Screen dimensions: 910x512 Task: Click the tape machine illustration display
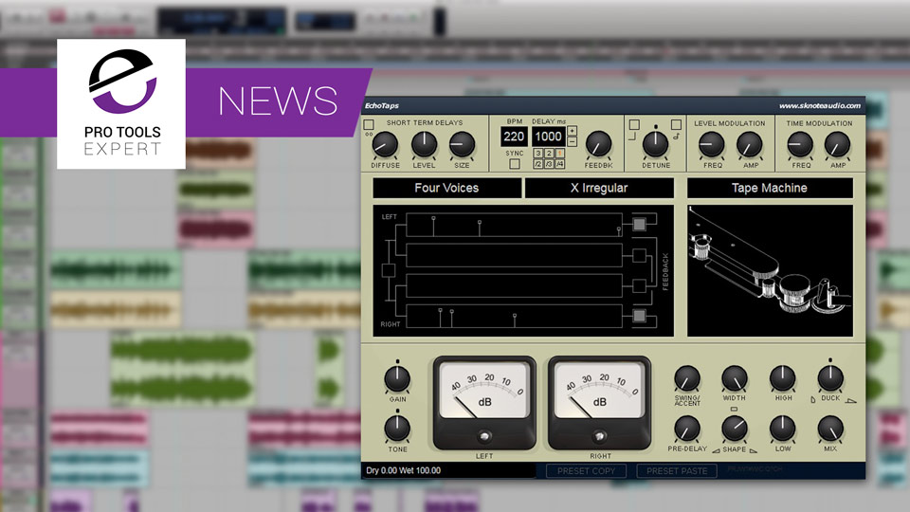coord(770,270)
